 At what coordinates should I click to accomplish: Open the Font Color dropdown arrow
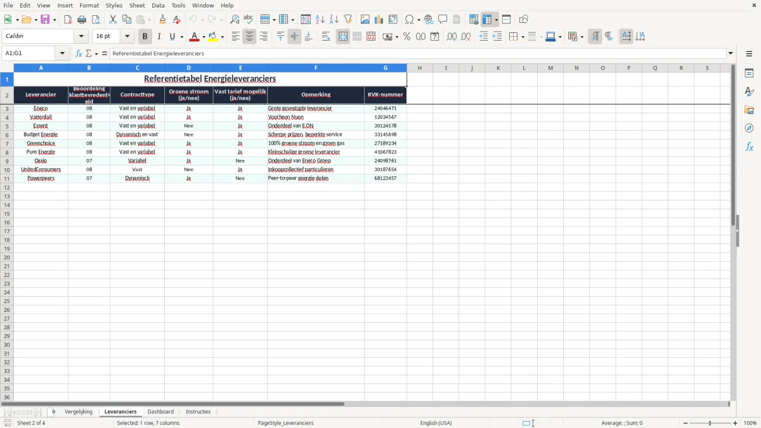[x=204, y=37]
